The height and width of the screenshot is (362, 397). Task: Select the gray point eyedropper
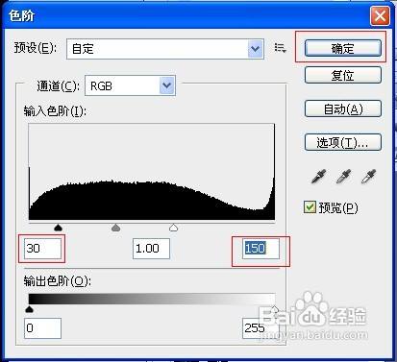click(x=343, y=177)
